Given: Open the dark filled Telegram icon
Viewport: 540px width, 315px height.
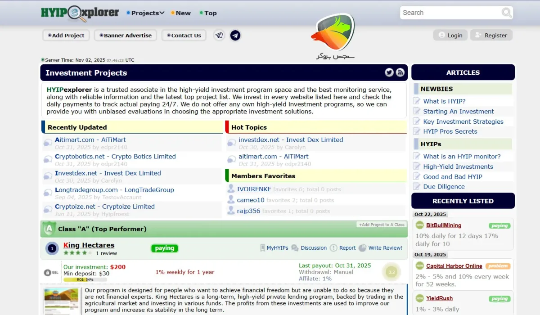Looking at the screenshot, I should click(x=235, y=35).
